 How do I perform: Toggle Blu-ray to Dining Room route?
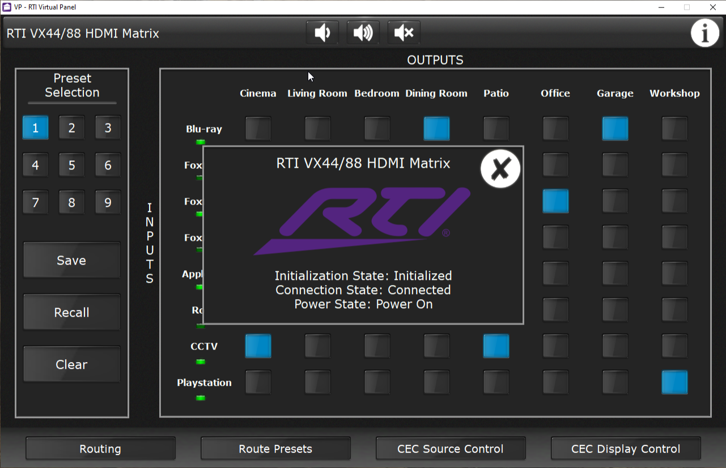coord(436,129)
